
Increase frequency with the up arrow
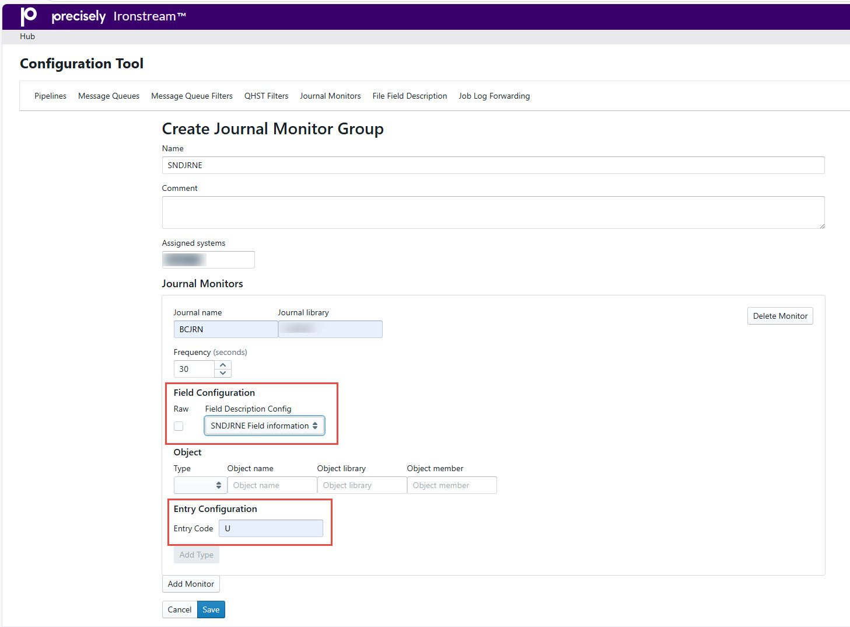click(223, 365)
